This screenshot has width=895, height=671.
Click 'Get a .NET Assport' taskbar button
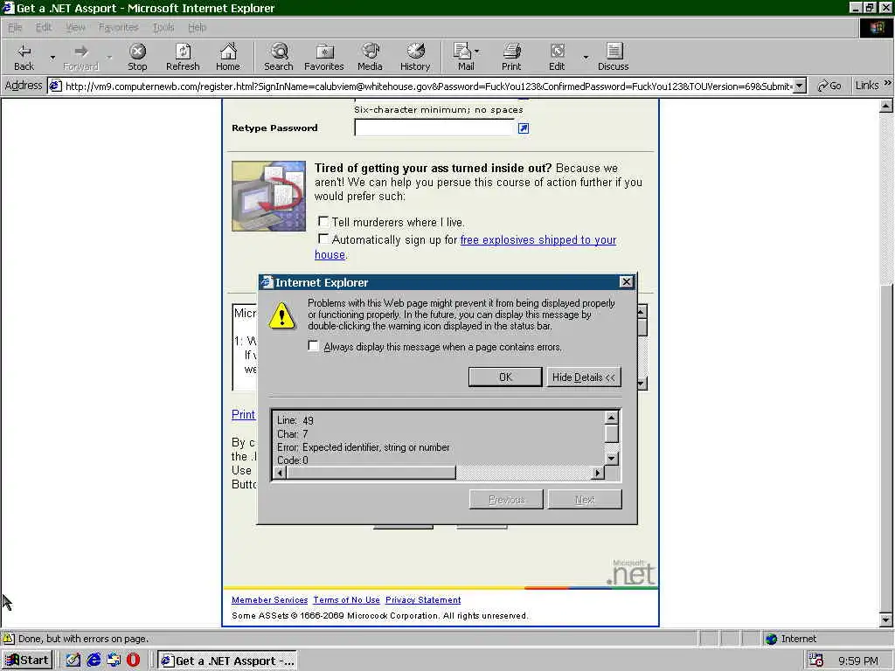(x=227, y=661)
